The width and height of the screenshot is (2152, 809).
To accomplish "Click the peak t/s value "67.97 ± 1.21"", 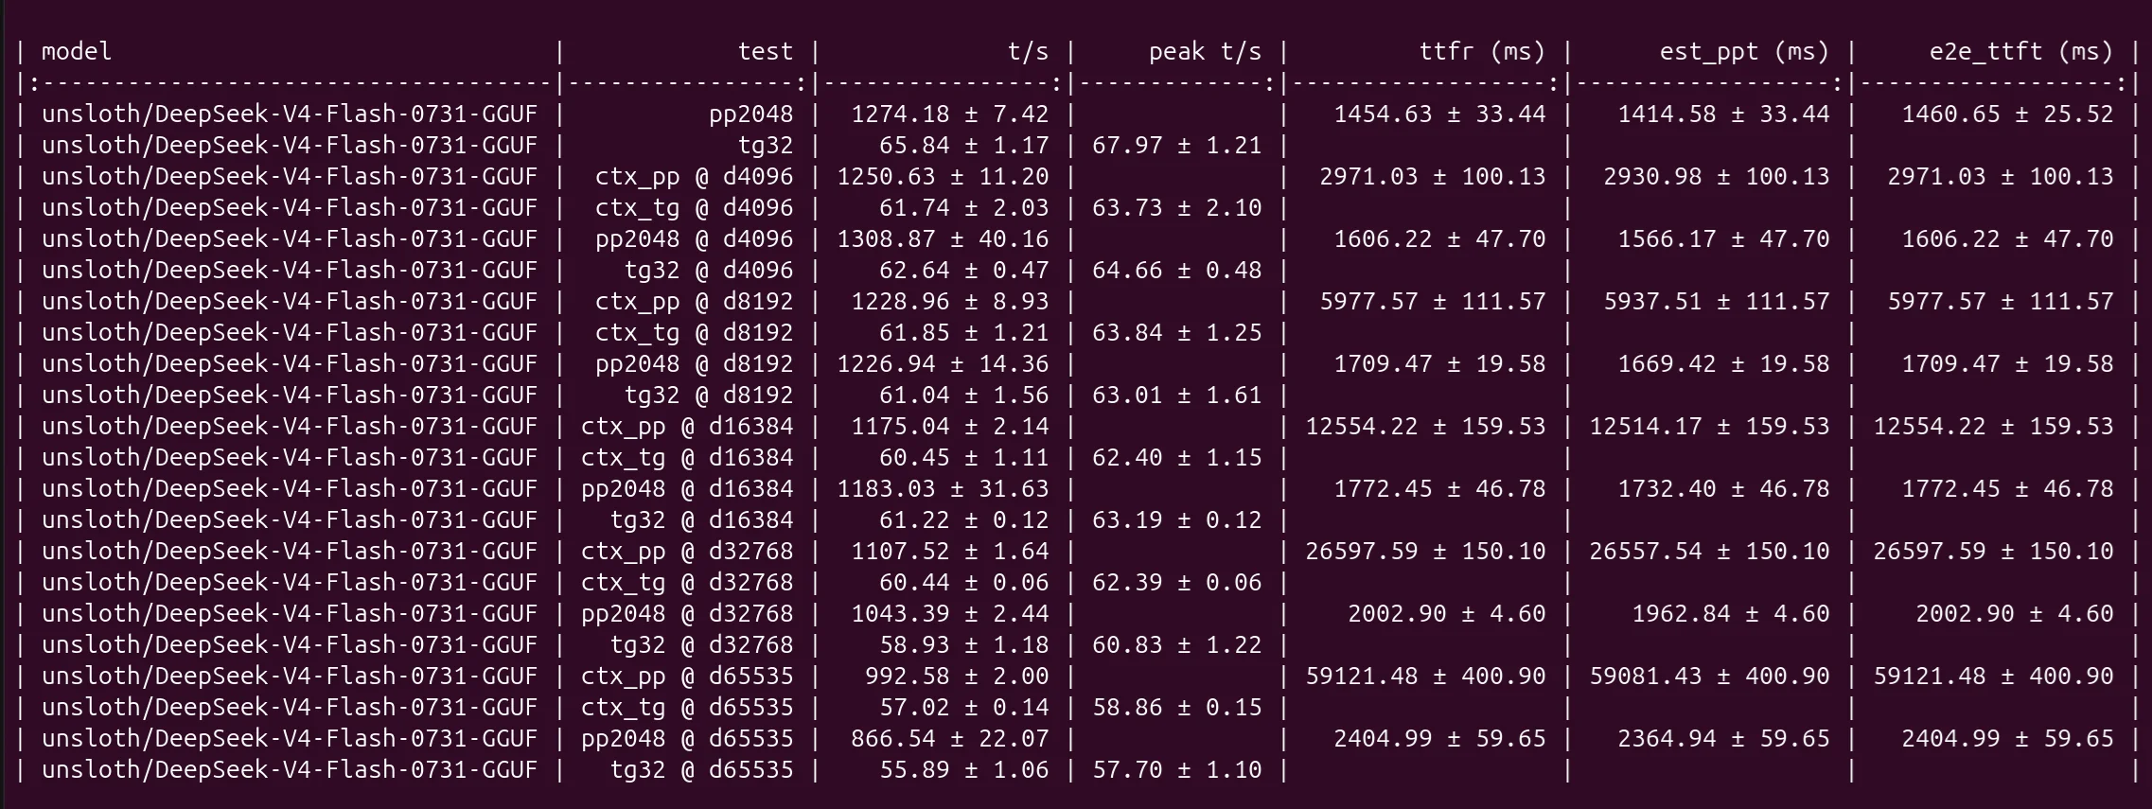I will tap(1177, 145).
